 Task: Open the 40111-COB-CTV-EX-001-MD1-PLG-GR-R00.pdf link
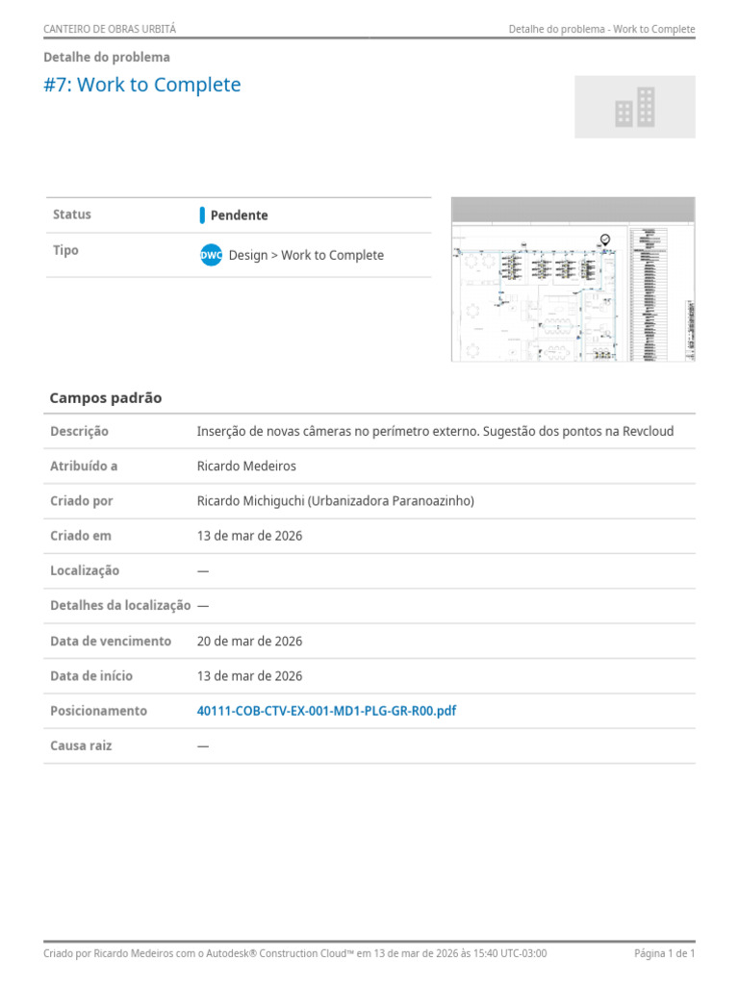tap(326, 711)
